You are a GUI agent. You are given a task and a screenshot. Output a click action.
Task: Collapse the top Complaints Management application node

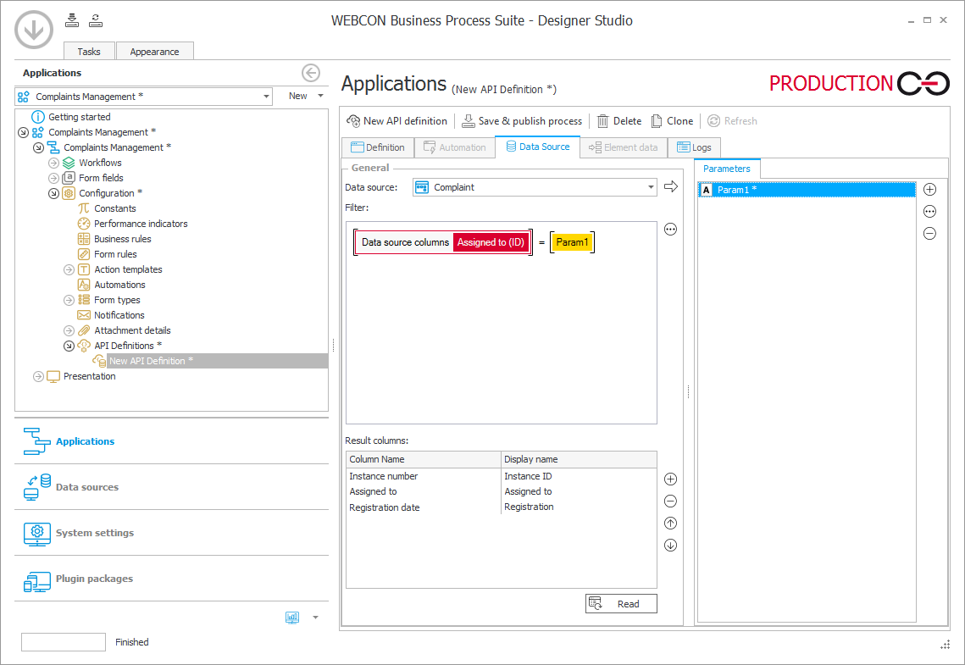click(24, 132)
